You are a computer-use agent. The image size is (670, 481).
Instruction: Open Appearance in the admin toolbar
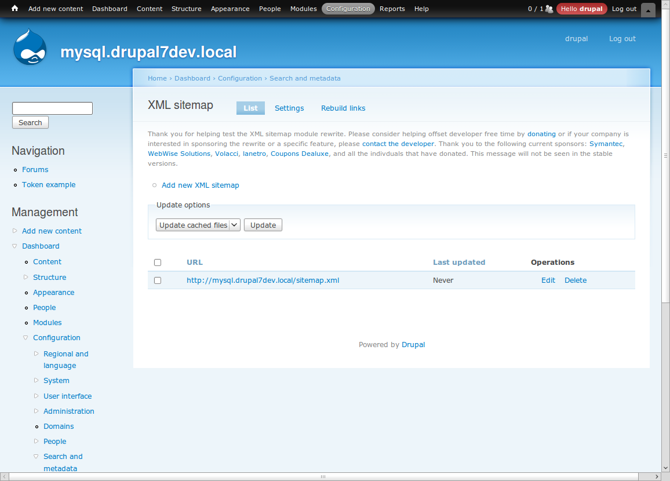230,9
